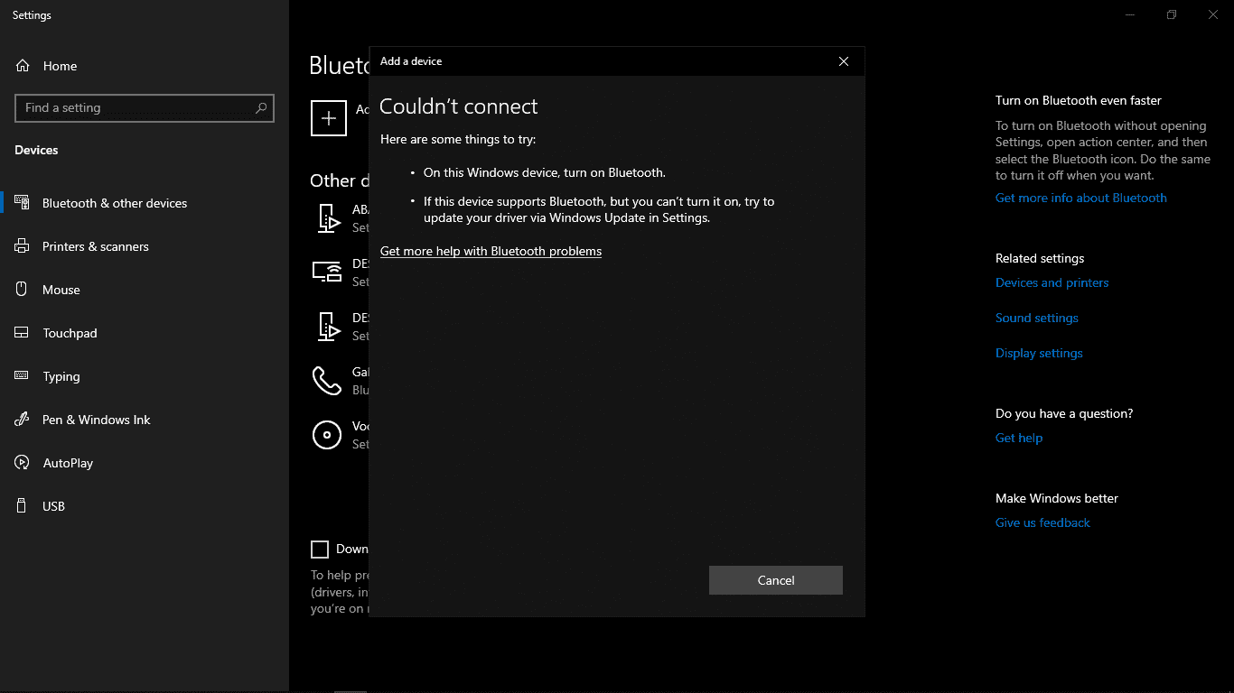Click the Get help link
This screenshot has height=693, width=1234.
tap(1019, 438)
